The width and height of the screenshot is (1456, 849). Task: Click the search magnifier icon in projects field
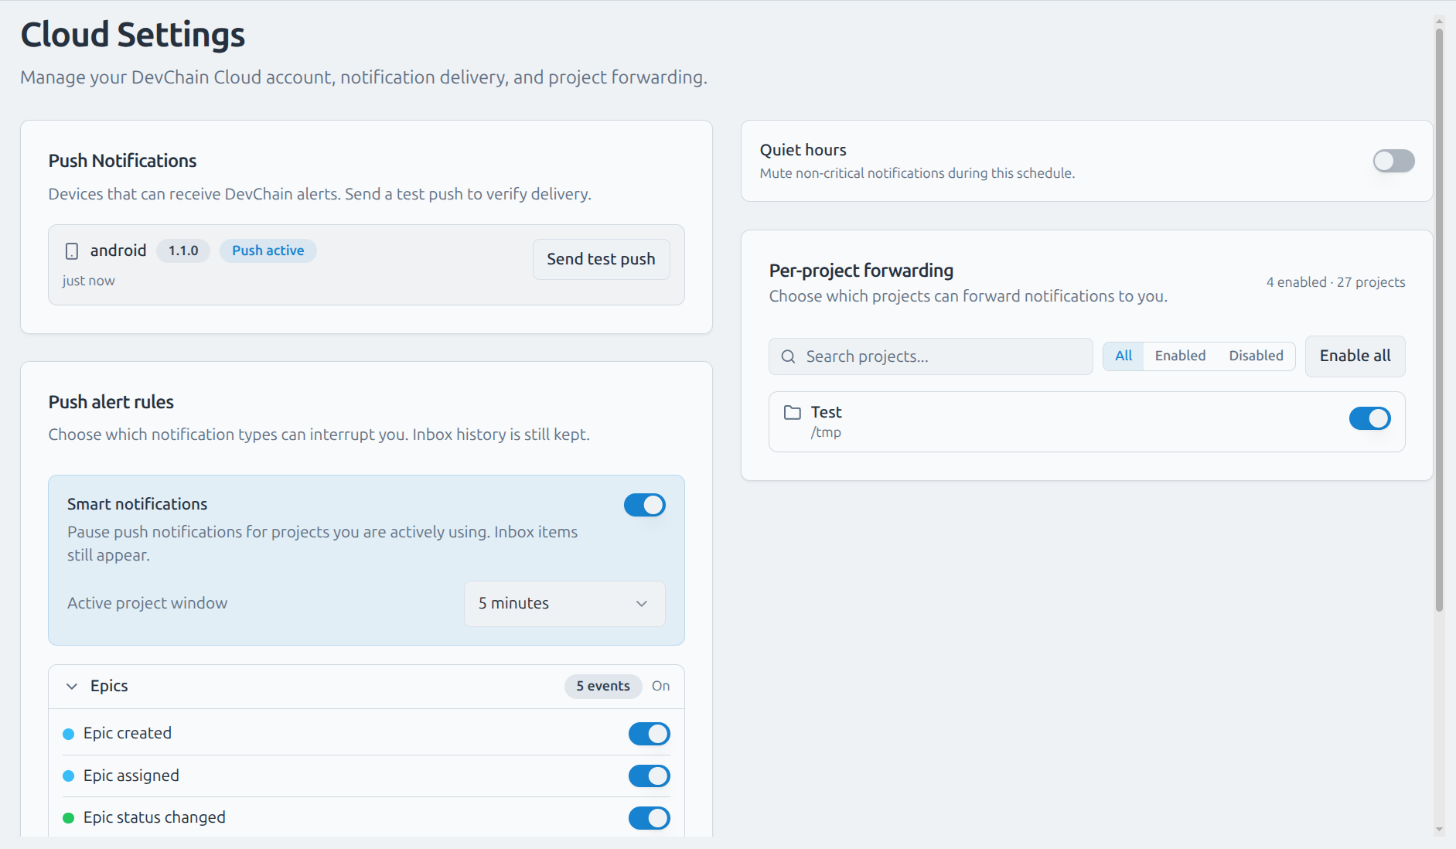[788, 356]
